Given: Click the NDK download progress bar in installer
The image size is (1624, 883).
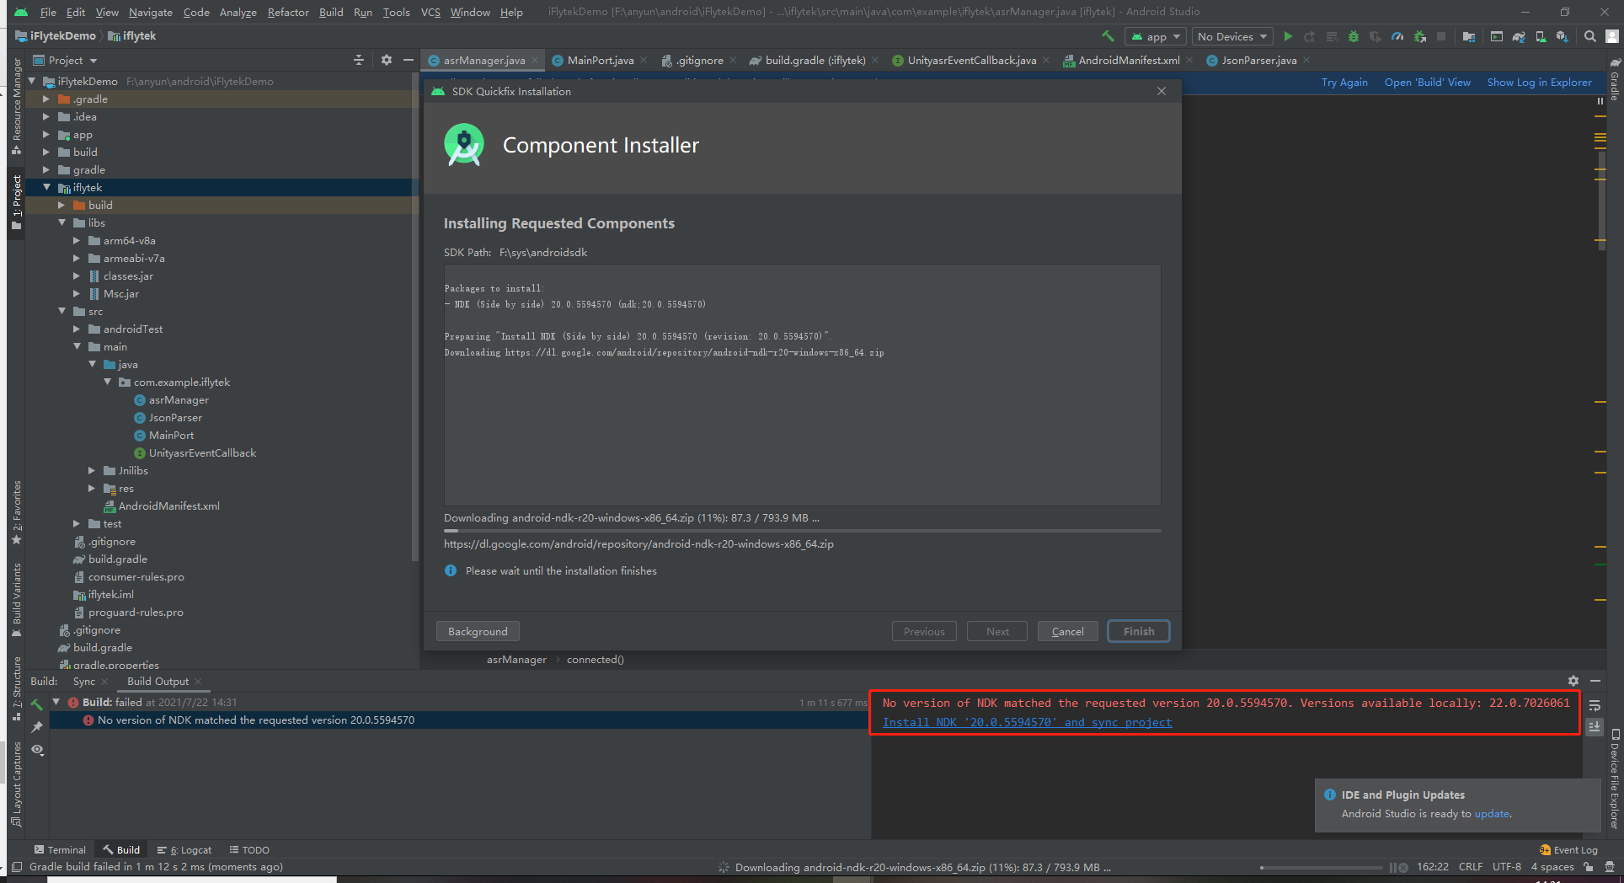Looking at the screenshot, I should 802,531.
